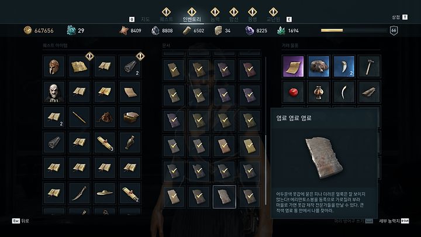Select the Spartan helmet quest item
The height and width of the screenshot is (237, 421).
(x=54, y=67)
